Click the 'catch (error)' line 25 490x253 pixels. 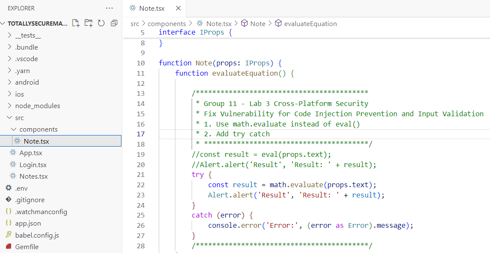tap(222, 215)
